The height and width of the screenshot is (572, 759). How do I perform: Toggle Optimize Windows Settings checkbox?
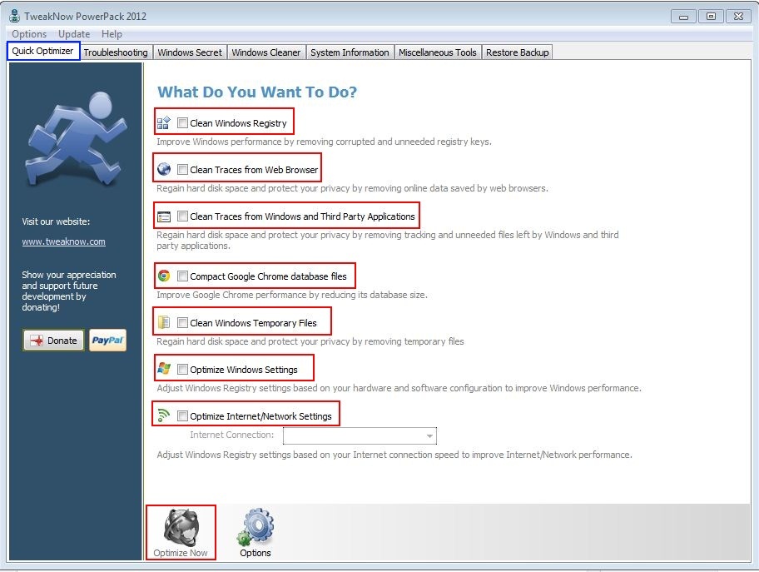point(182,370)
